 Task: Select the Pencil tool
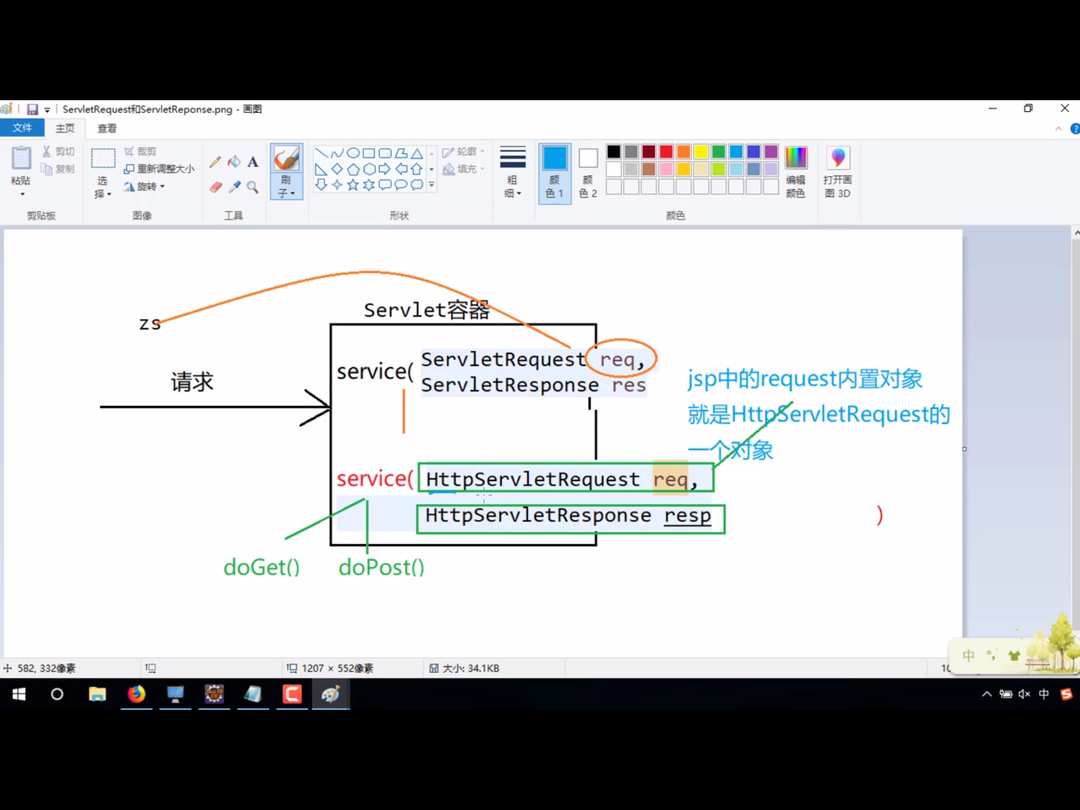click(x=215, y=162)
